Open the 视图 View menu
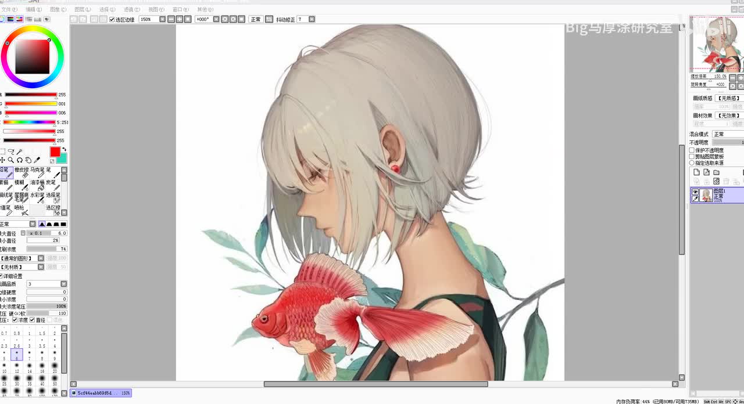The image size is (744, 404). [156, 10]
